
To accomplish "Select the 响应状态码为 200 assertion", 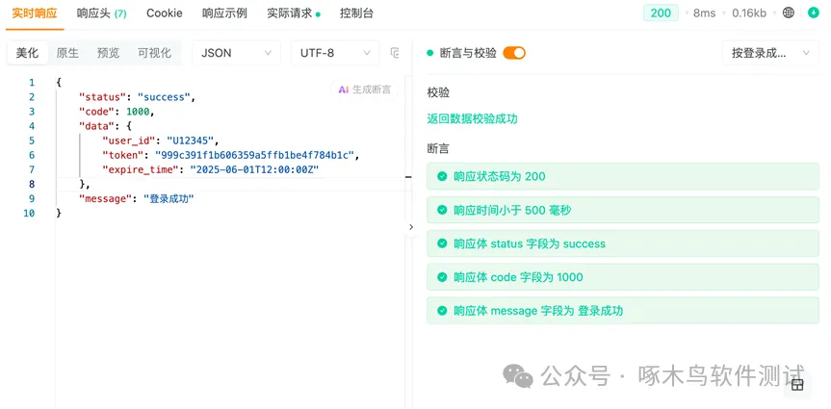I will [623, 176].
